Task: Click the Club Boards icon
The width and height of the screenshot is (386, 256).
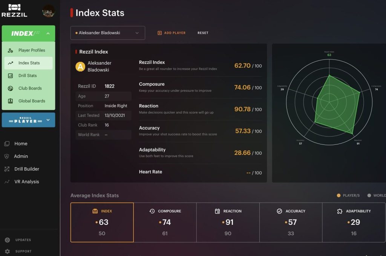Action: [10, 88]
